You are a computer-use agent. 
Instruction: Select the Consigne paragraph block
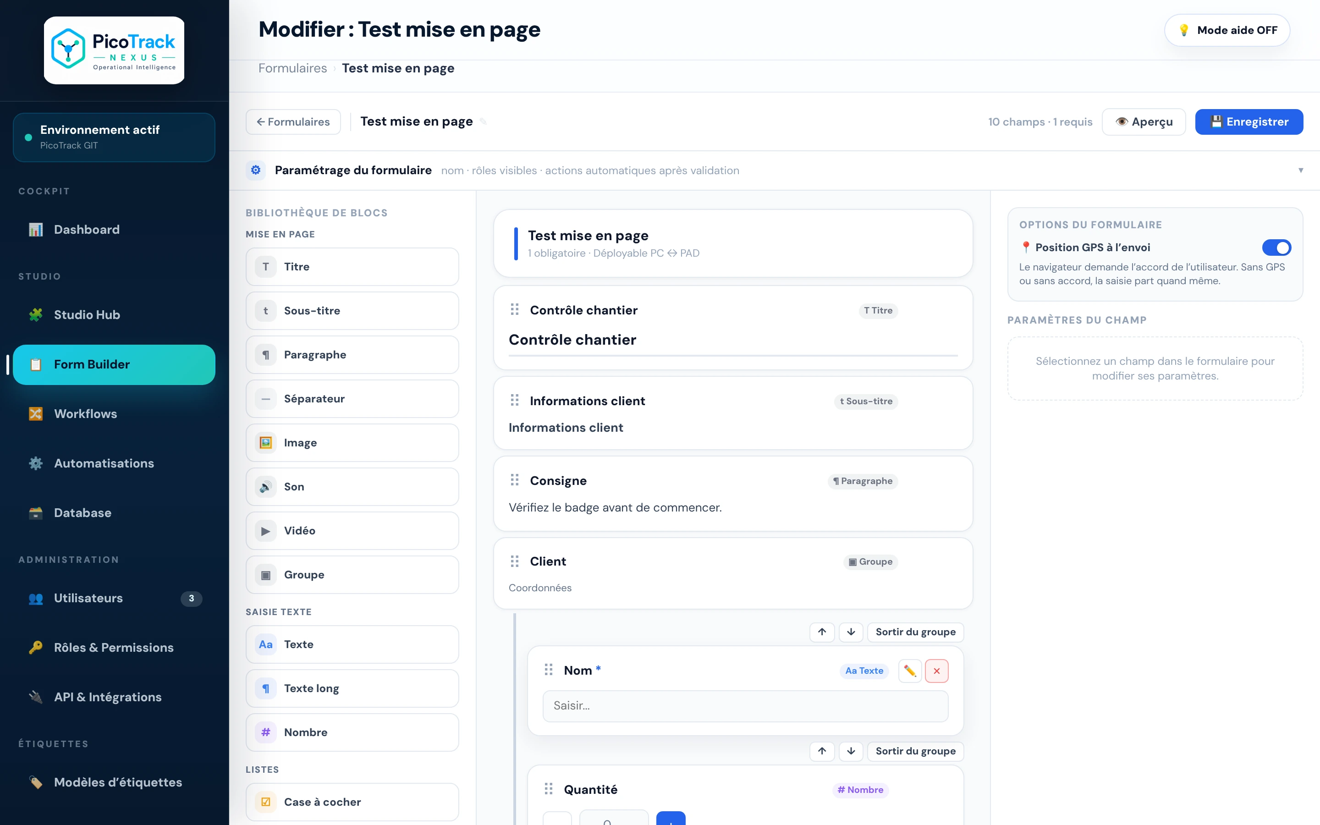733,494
